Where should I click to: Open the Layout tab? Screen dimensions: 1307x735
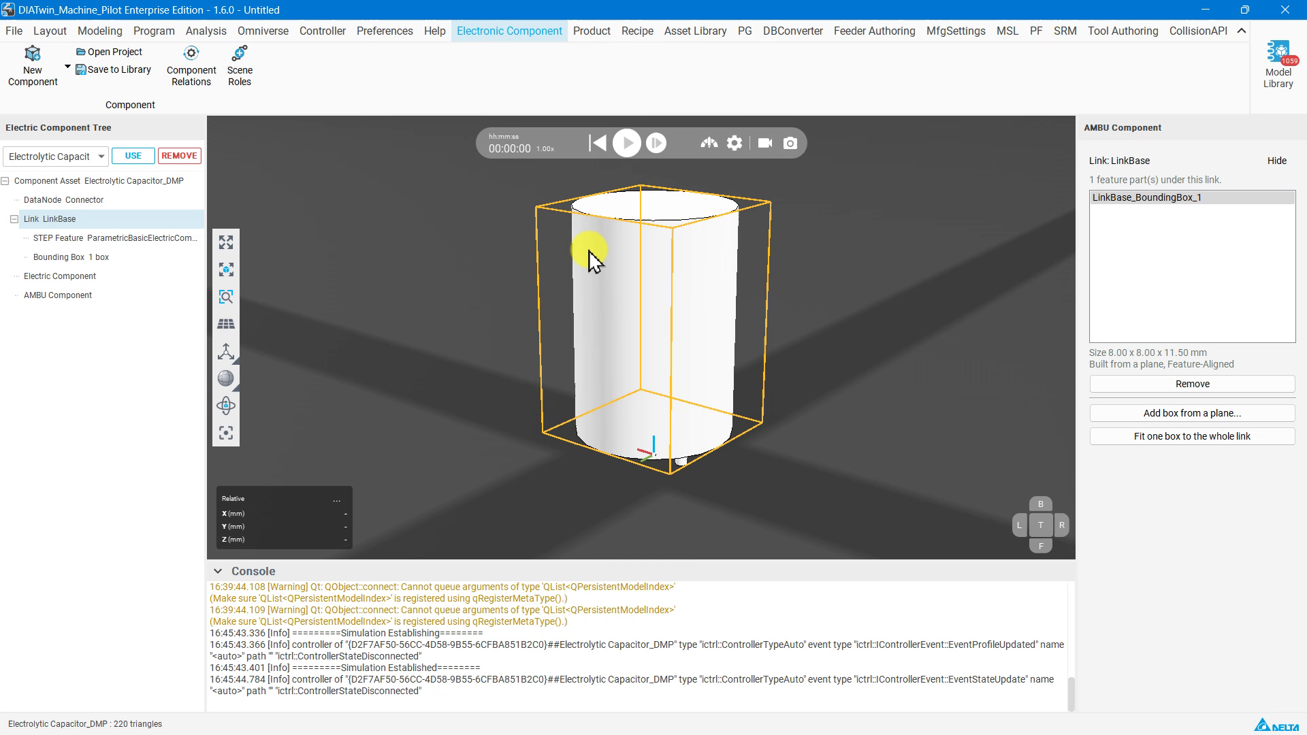click(50, 31)
